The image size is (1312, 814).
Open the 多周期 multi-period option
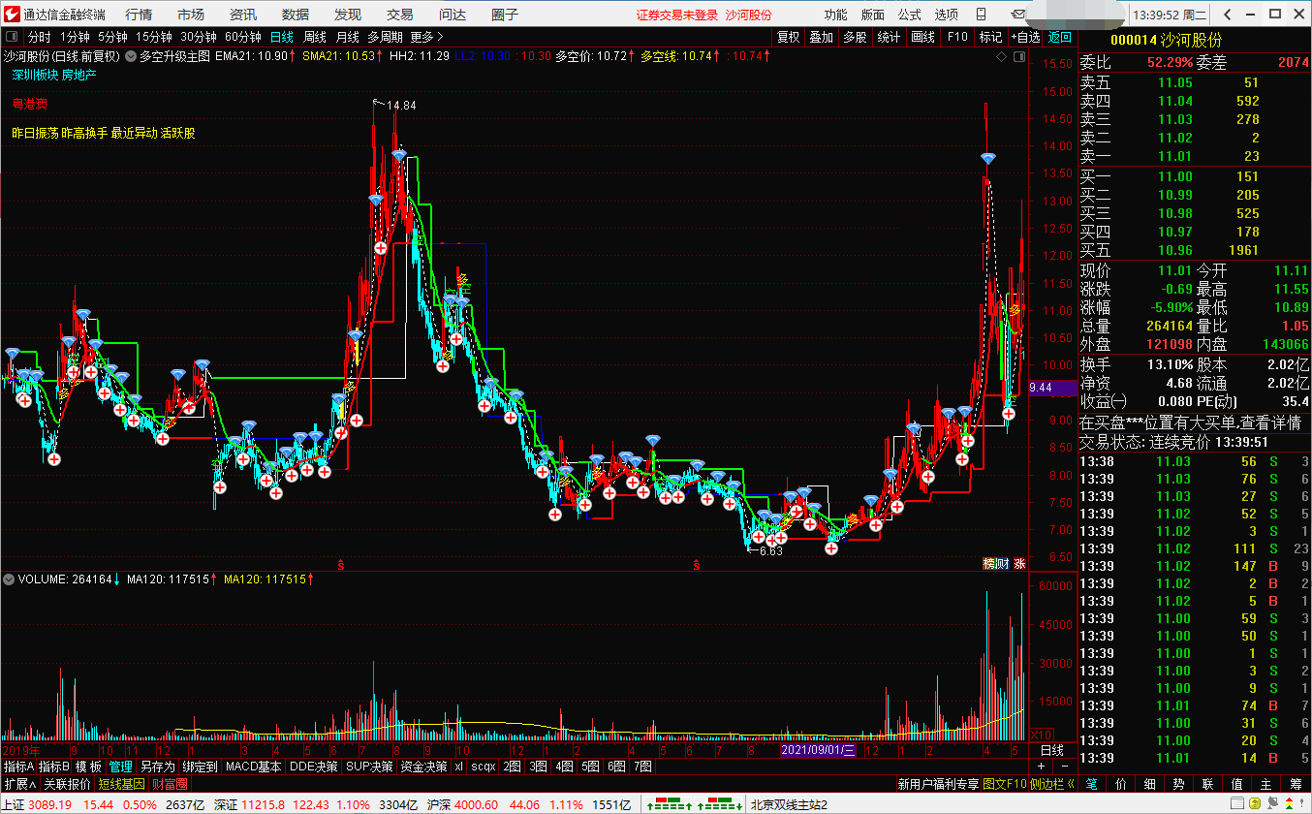386,37
